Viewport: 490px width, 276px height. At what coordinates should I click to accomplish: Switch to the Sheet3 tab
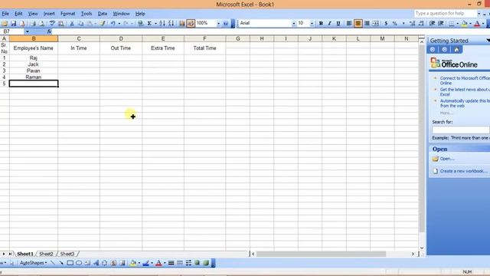[67, 254]
